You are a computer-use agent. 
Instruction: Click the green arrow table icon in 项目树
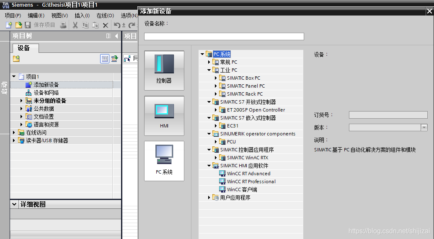click(x=115, y=59)
